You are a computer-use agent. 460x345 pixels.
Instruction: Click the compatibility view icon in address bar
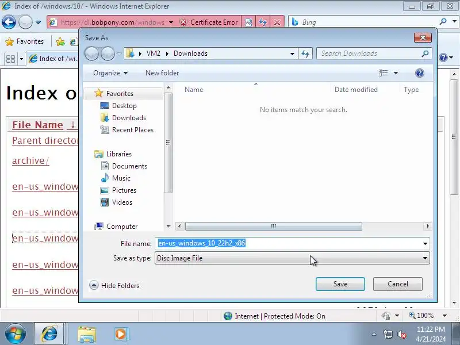(x=248, y=22)
